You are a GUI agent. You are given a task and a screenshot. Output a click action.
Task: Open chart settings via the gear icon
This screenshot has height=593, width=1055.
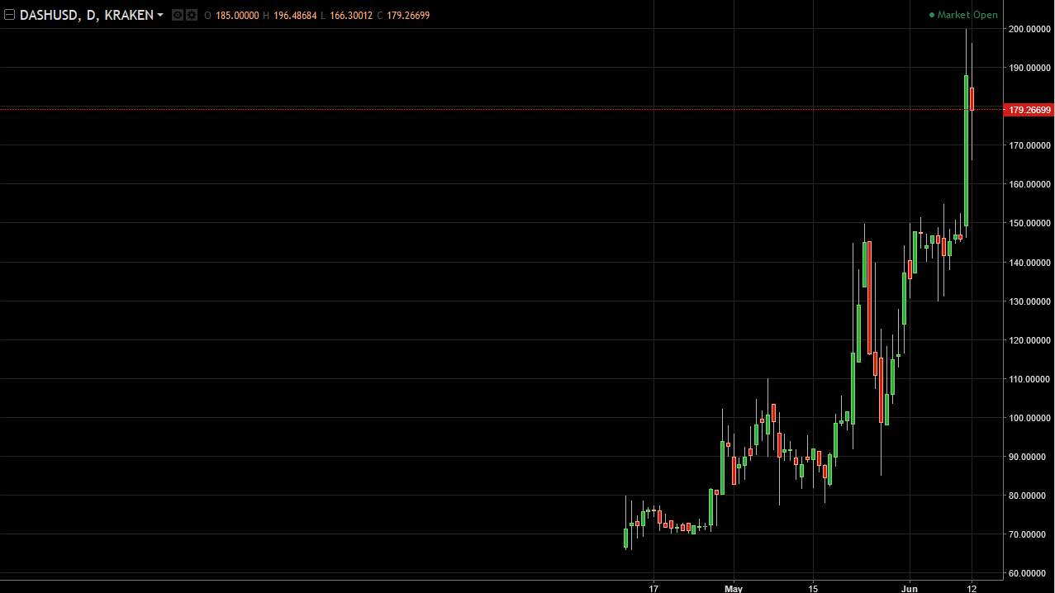click(192, 15)
